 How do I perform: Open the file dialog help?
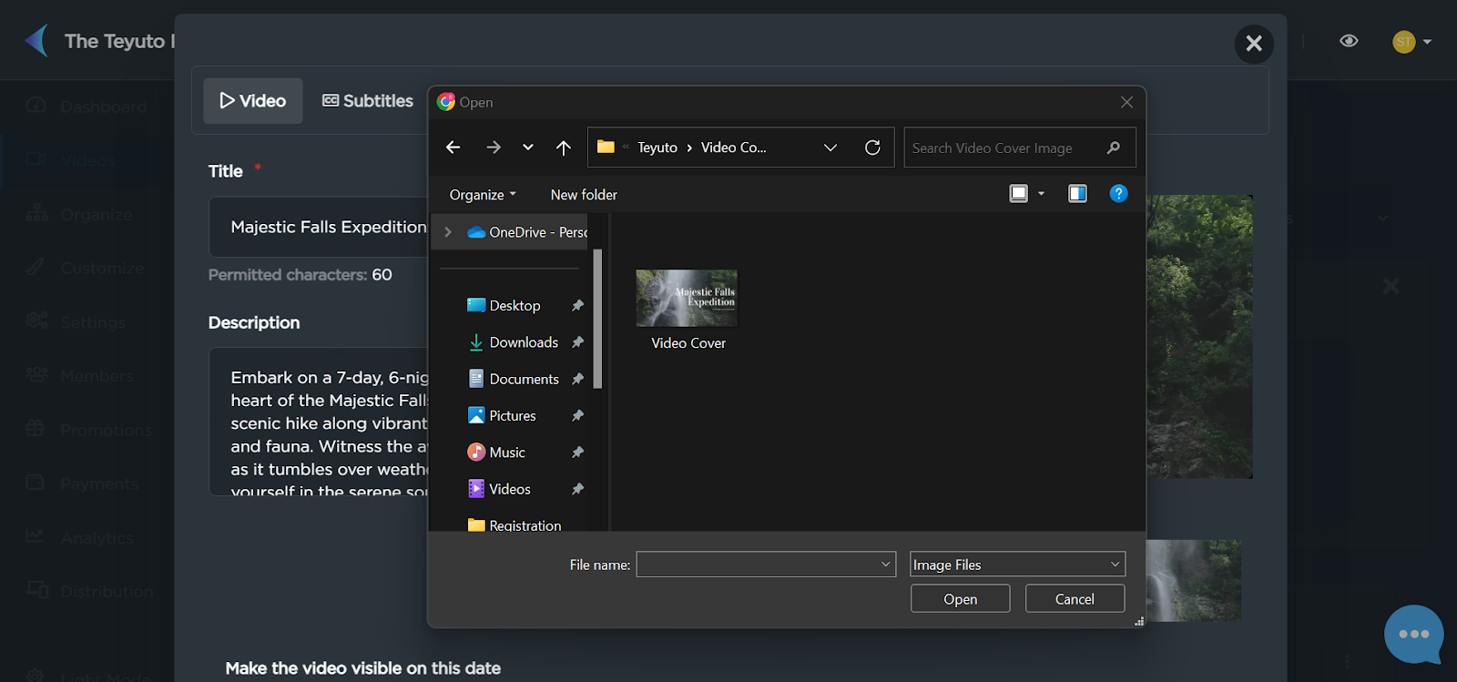coord(1119,193)
